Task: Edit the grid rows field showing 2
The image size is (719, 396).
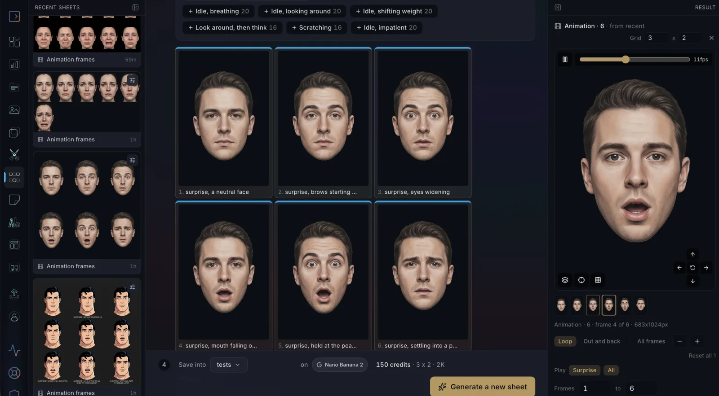Action: click(690, 38)
